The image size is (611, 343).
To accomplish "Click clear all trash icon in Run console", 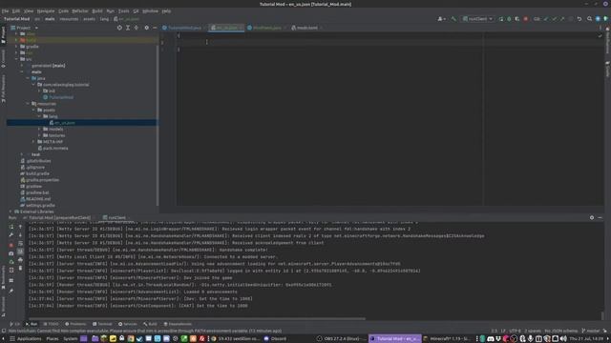I will pos(21,269).
